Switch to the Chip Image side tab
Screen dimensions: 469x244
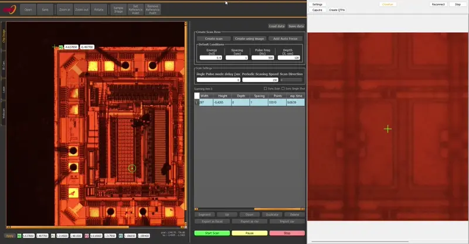4,36
